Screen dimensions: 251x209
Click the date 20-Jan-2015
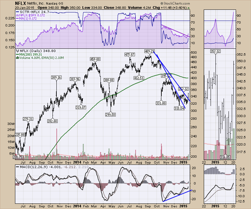coord(24,8)
